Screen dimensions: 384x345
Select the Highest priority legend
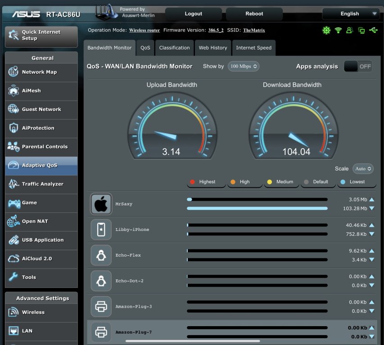[207, 182]
